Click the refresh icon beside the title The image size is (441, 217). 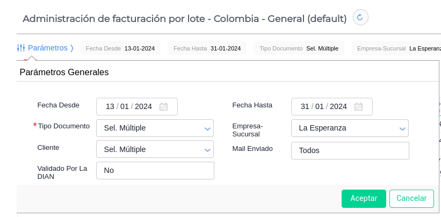click(x=360, y=18)
